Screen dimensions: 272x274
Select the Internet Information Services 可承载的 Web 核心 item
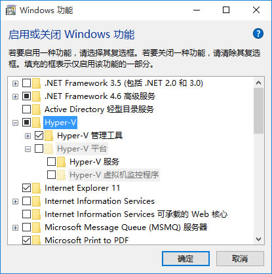tap(136, 214)
